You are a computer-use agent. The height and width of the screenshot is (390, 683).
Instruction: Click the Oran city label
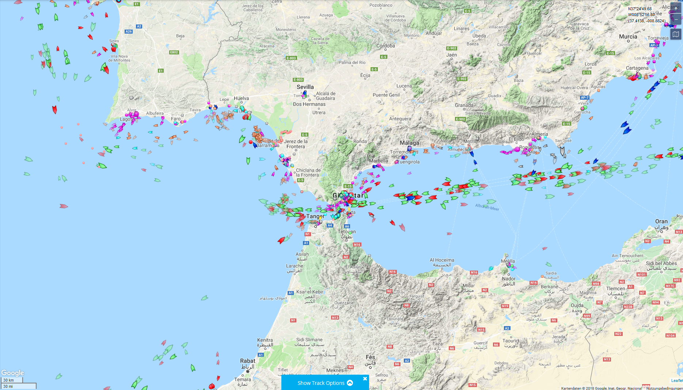[661, 221]
